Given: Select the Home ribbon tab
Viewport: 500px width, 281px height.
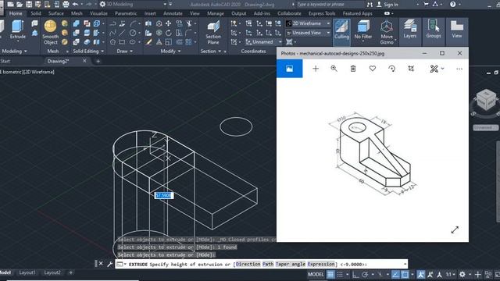Looking at the screenshot, I should coord(16,13).
